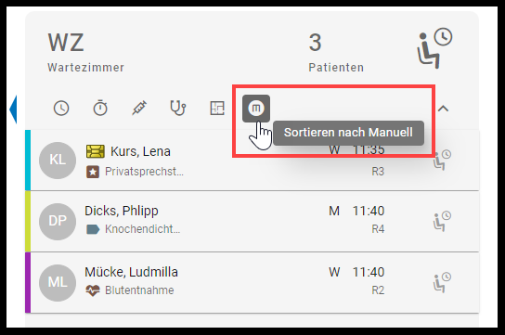The width and height of the screenshot is (505, 335).
Task: Click the blue collapse arrow on the left edge
Action: [x=13, y=110]
